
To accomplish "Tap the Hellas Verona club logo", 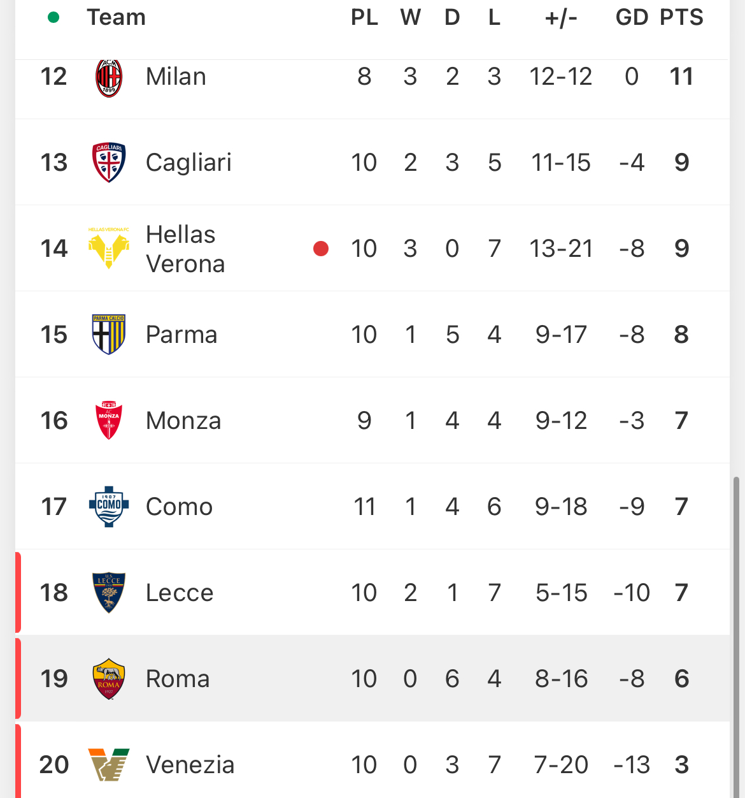I will pos(109,248).
